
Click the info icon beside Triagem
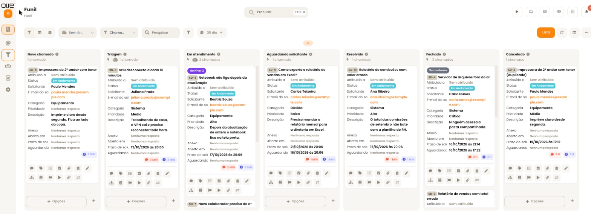coord(125,54)
